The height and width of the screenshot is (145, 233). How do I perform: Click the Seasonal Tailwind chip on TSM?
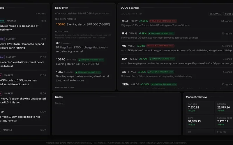[162, 59]
